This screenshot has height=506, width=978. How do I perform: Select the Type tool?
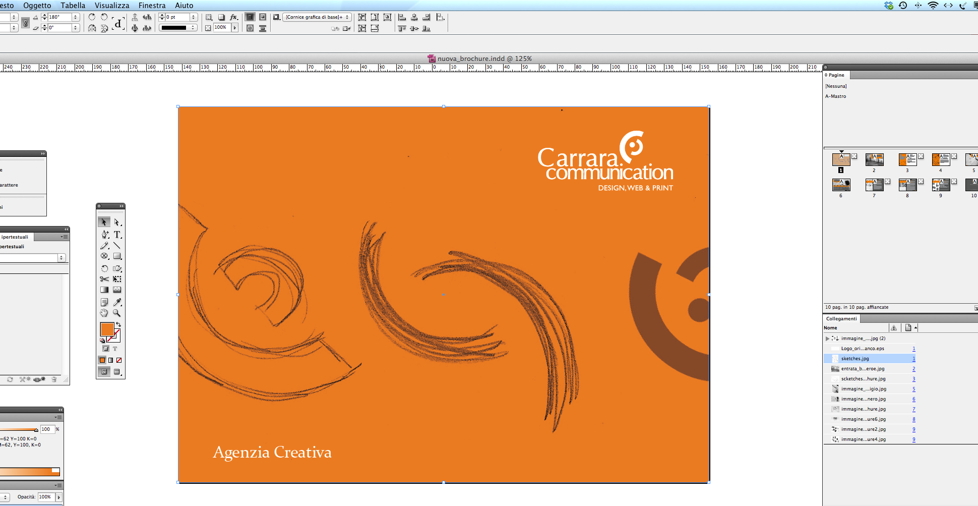pyautogui.click(x=117, y=234)
